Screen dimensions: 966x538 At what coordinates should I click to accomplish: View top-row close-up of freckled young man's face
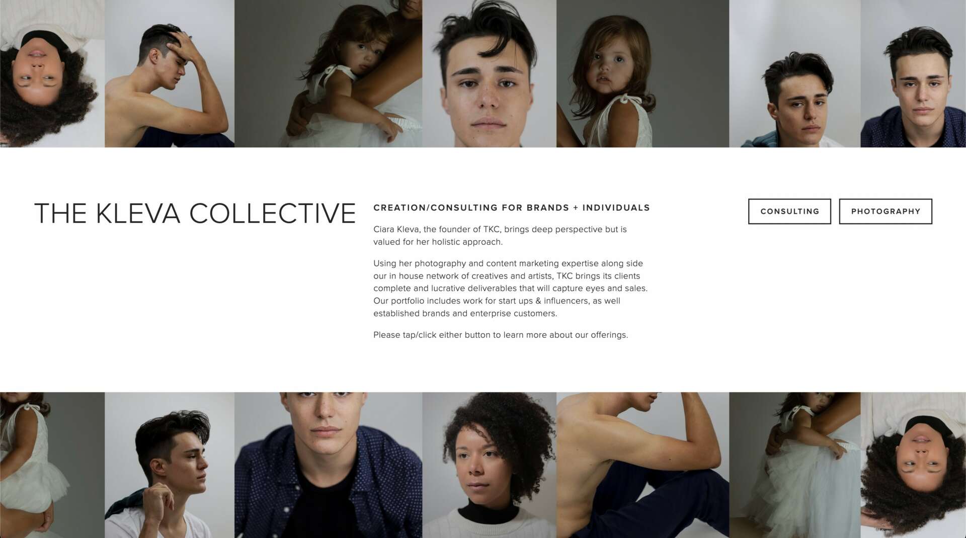[489, 73]
